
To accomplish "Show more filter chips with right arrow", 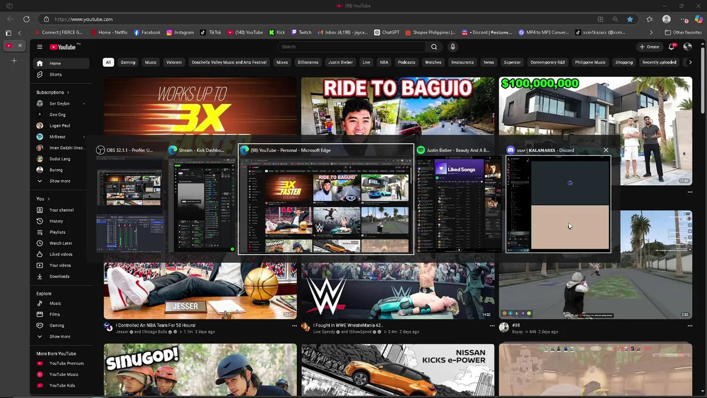I will (x=690, y=62).
